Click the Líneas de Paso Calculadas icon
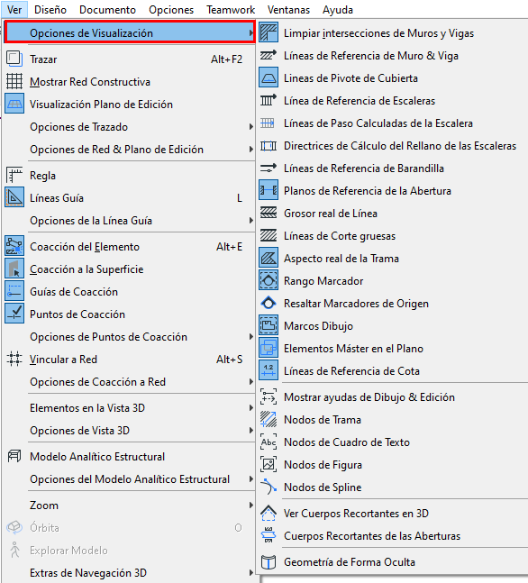The width and height of the screenshot is (528, 583). point(269,123)
